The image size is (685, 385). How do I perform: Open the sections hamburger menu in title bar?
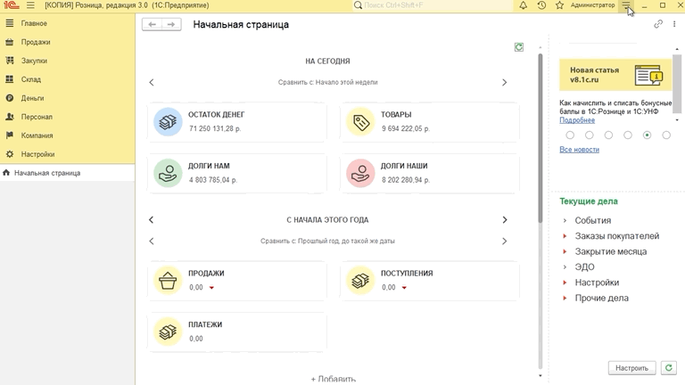click(x=30, y=5)
